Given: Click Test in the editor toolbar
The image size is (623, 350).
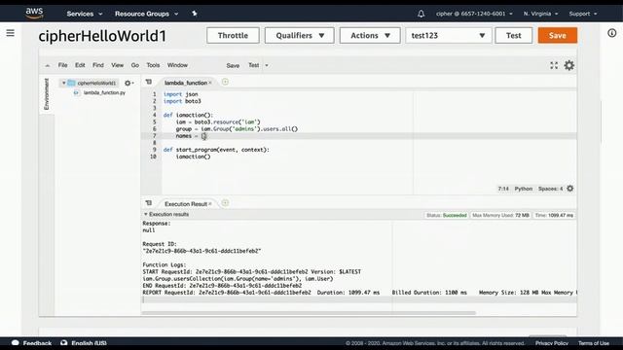Looking at the screenshot, I should pos(253,65).
